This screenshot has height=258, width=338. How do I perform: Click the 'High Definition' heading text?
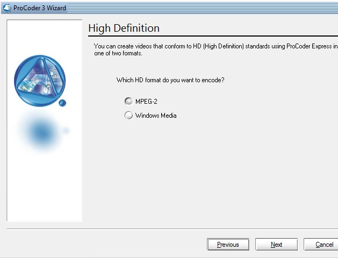124,28
